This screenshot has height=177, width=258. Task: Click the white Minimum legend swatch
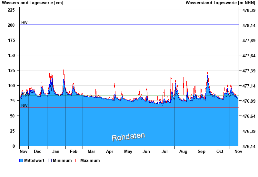click(50, 160)
